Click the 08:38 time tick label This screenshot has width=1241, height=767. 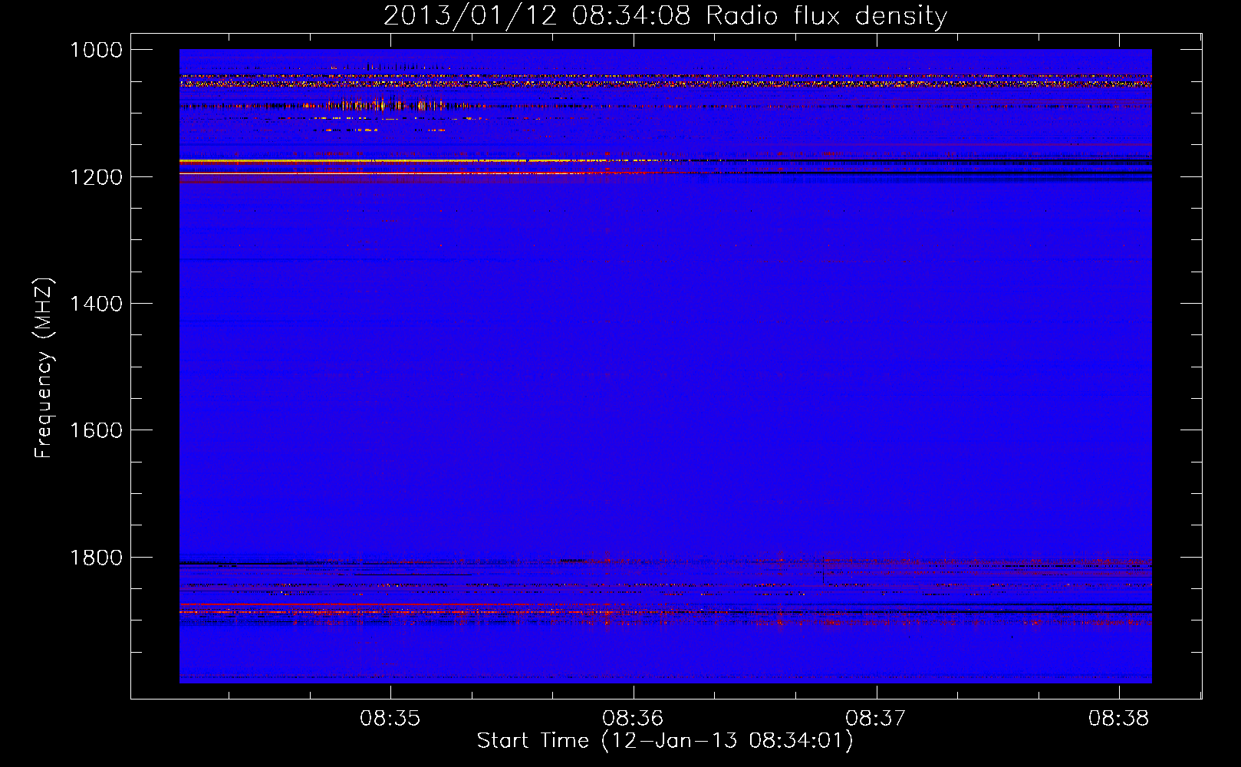(1119, 719)
